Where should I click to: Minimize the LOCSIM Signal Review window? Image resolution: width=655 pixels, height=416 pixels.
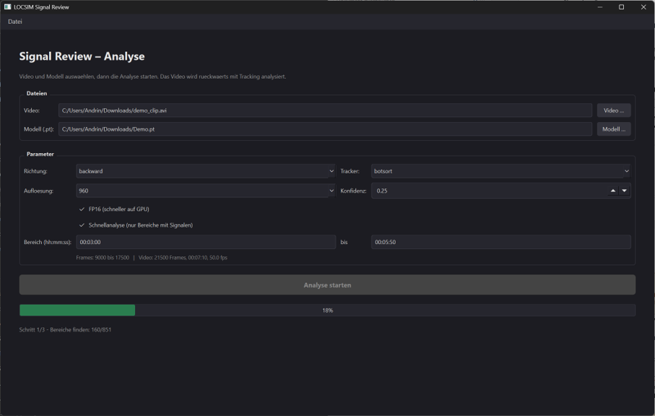pyautogui.click(x=600, y=7)
